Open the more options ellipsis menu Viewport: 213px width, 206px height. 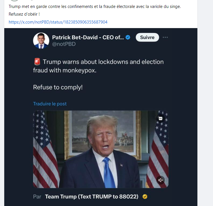tap(165, 37)
